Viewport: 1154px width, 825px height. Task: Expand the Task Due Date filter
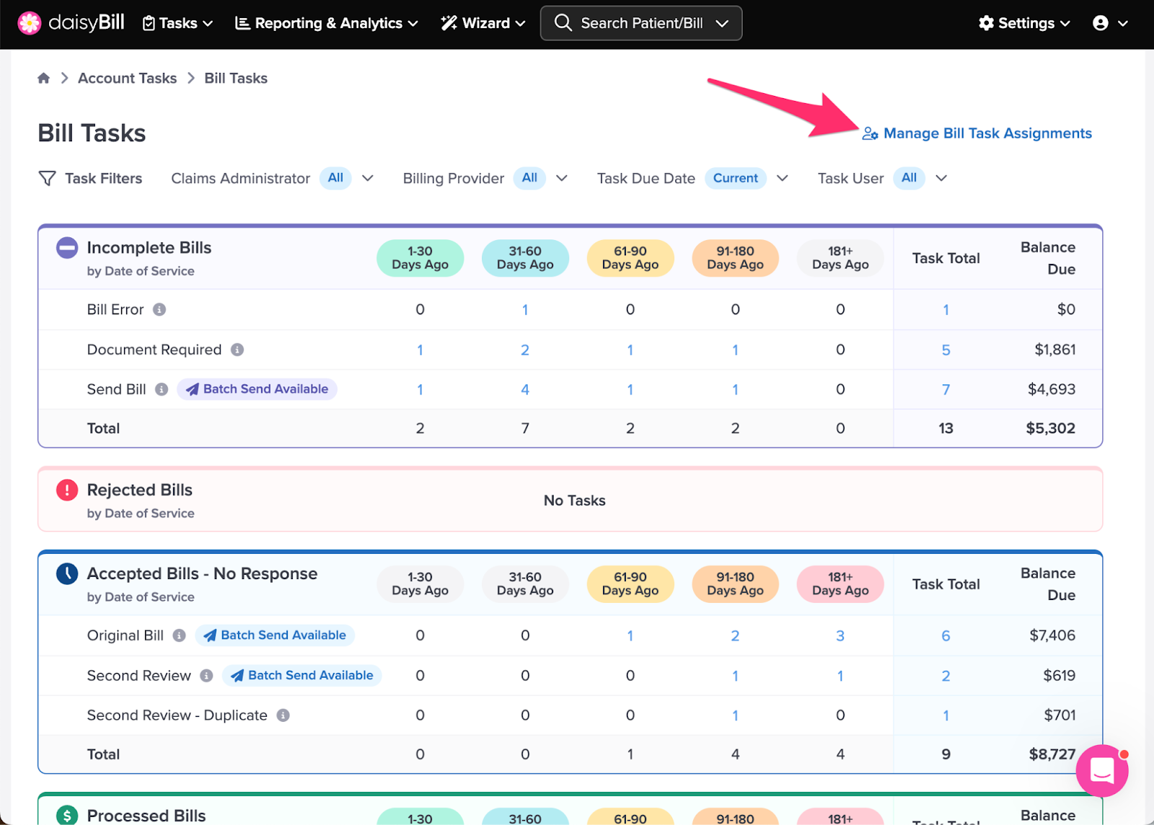click(x=783, y=178)
